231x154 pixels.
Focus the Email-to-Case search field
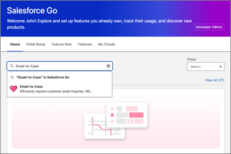tap(60, 66)
